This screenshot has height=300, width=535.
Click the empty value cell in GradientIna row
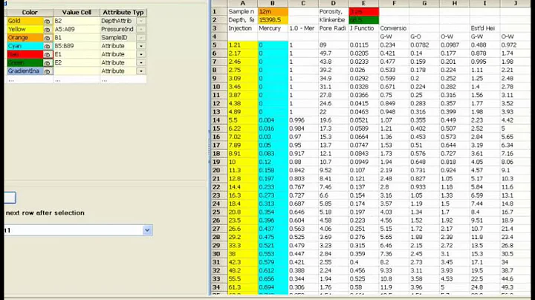pyautogui.click(x=77, y=71)
